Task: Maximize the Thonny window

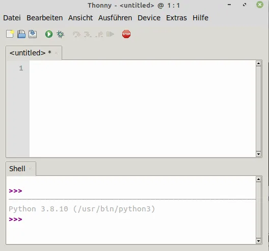Action: click(x=245, y=5)
